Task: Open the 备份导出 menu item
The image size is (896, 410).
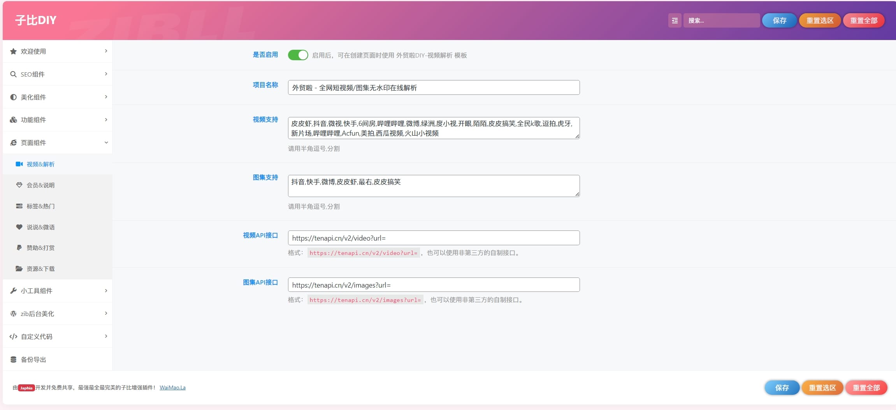Action: (58, 359)
